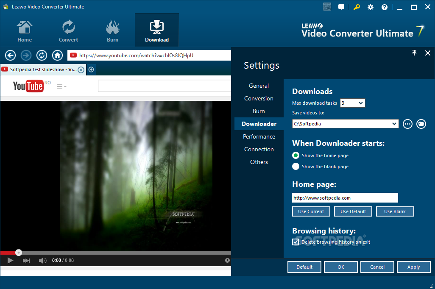Confirm settings with OK button
Screen dimensions: 435x289
(341, 267)
